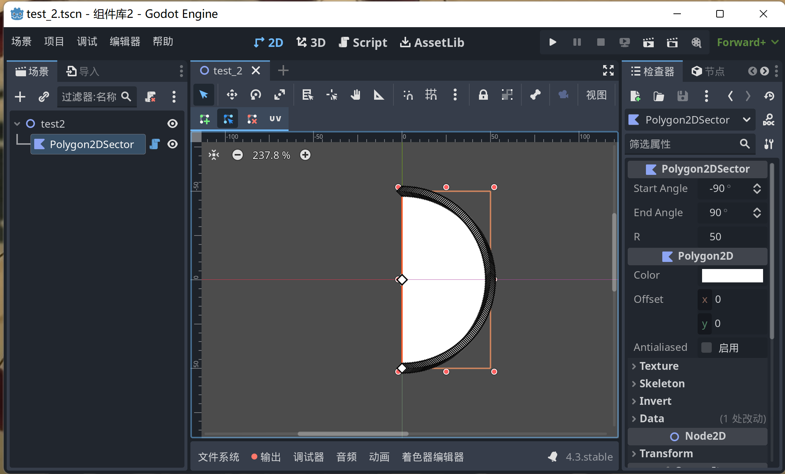785x474 pixels.
Task: Activate the Scale Mode tool
Action: pos(279,95)
